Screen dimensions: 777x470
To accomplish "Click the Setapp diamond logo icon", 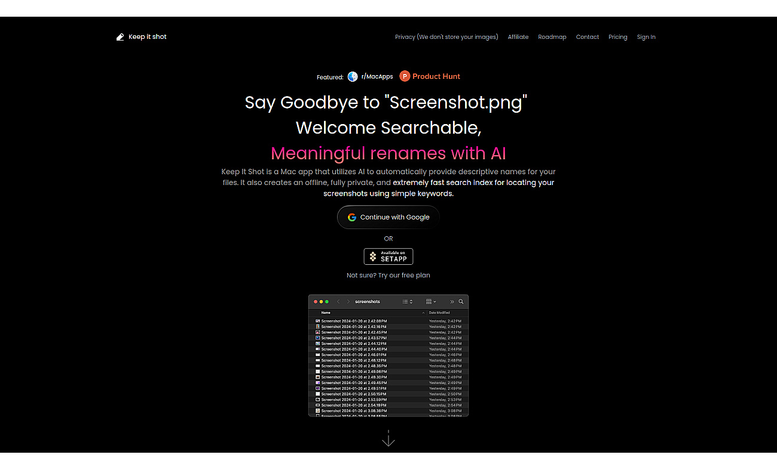I will coord(373,256).
